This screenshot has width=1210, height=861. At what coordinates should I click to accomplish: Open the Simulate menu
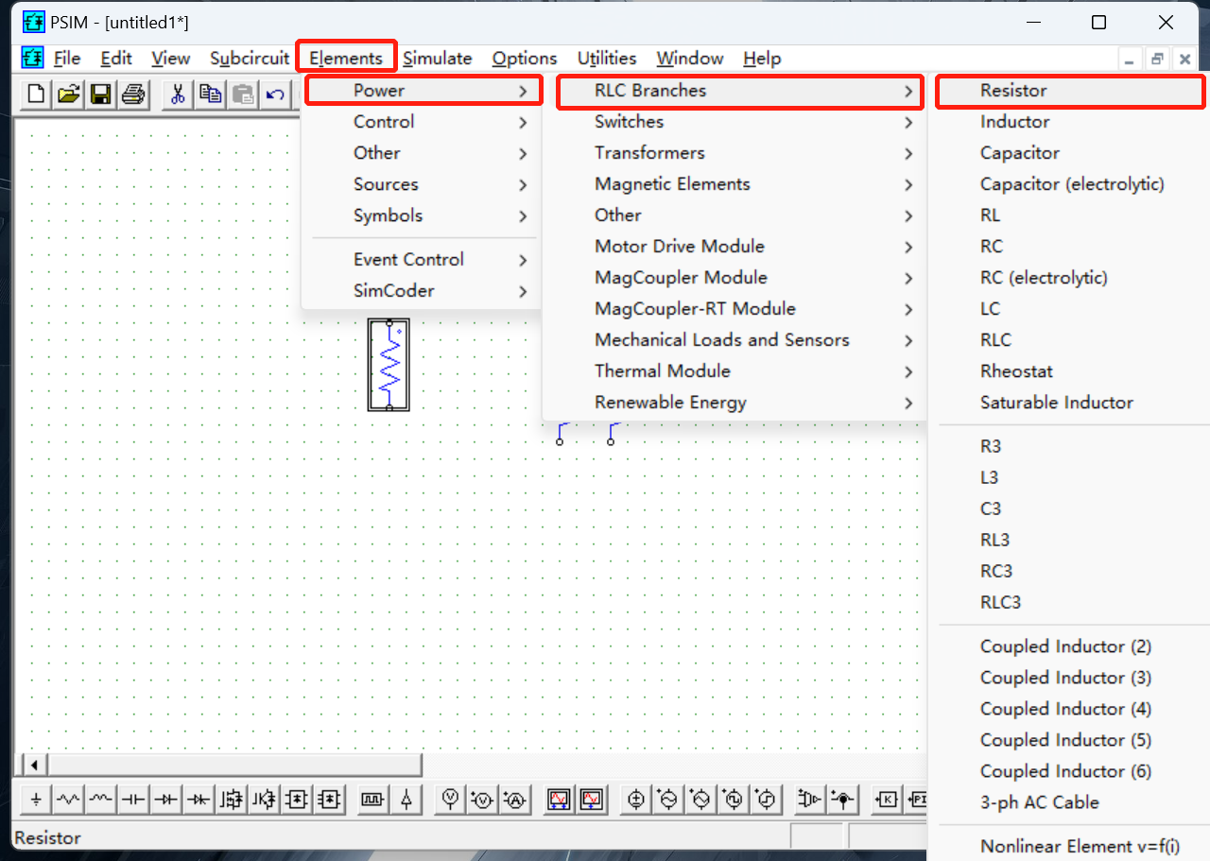tap(438, 59)
